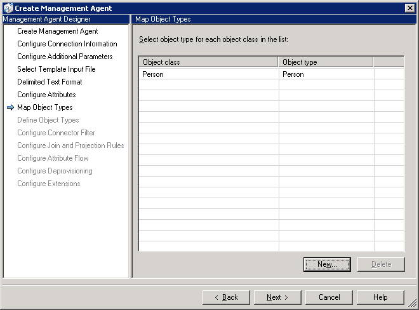Image resolution: width=419 pixels, height=310 pixels.
Task: Click the Delete button
Action: [381, 264]
